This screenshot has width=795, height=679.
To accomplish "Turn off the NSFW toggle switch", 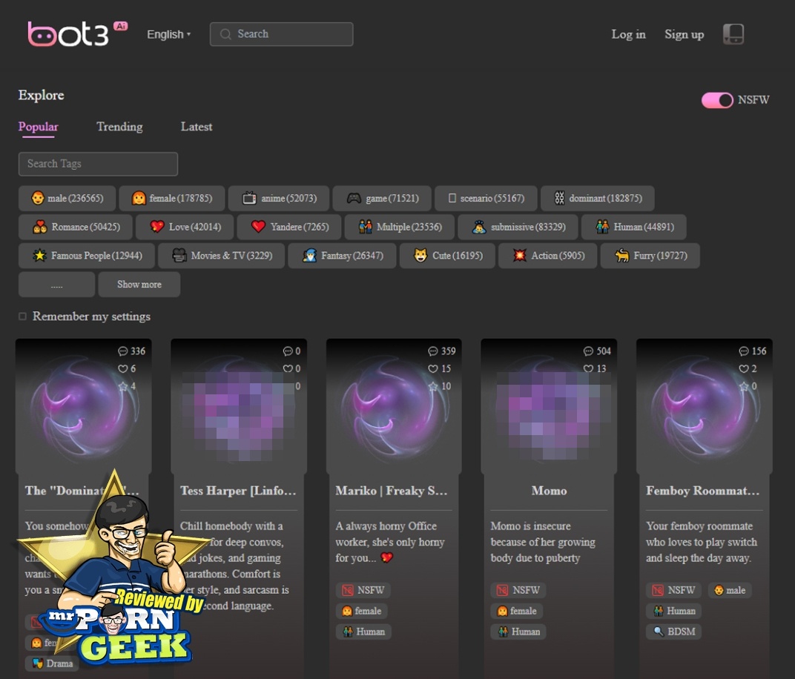I will pos(717,100).
